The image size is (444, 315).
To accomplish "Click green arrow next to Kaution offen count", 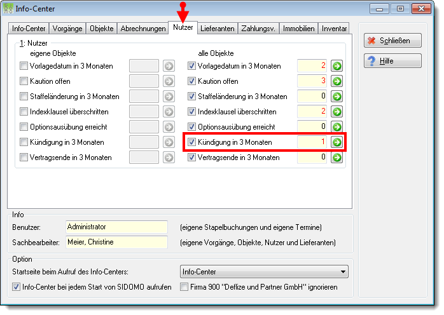I will point(336,81).
